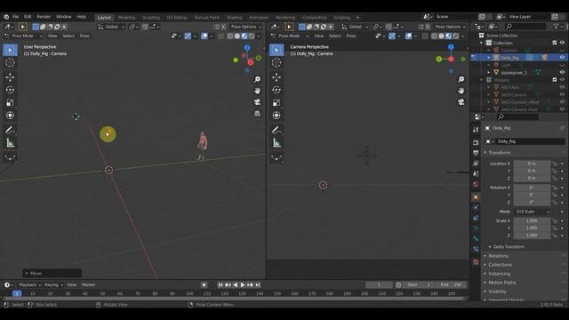
Task: Click the Blender logo menu icon
Action: pos(6,17)
